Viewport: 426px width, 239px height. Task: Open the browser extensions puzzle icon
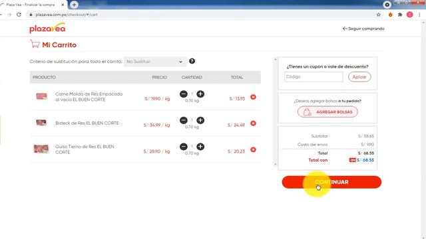click(x=400, y=15)
